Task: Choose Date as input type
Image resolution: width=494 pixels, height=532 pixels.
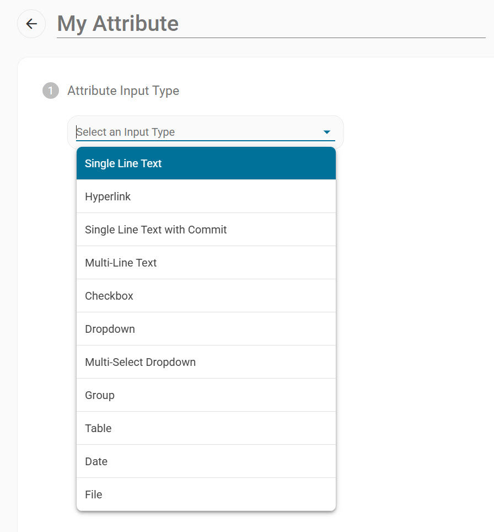Action: [206, 461]
